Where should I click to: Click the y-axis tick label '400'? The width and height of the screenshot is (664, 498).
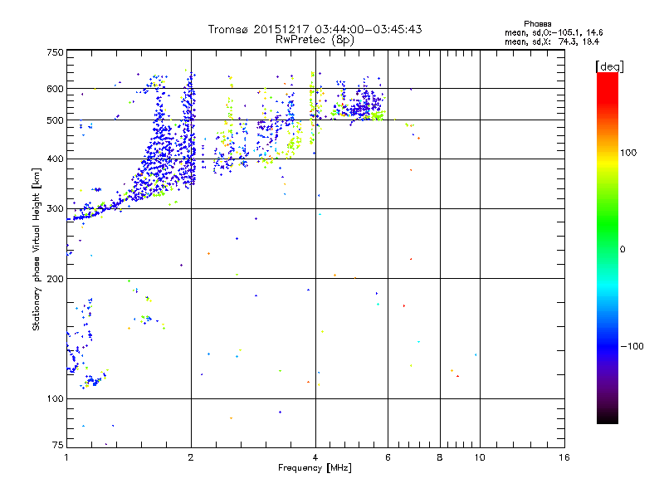pos(55,159)
